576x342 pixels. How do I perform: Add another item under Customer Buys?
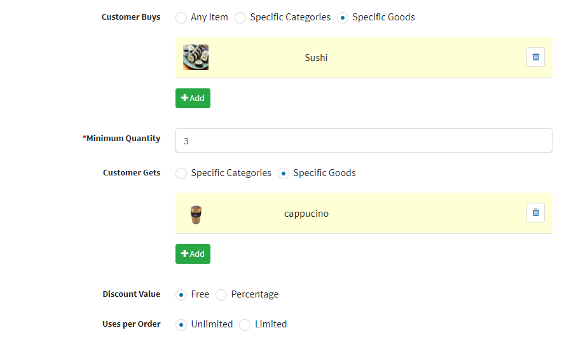pos(193,98)
